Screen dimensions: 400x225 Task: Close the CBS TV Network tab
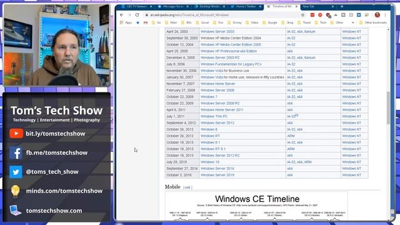(151, 6)
